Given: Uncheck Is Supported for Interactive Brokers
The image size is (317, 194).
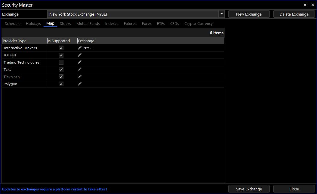Looking at the screenshot, I should tap(61, 48).
